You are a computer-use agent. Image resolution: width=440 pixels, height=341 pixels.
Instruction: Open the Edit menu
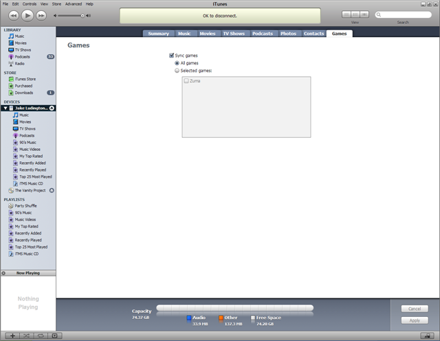pos(15,4)
